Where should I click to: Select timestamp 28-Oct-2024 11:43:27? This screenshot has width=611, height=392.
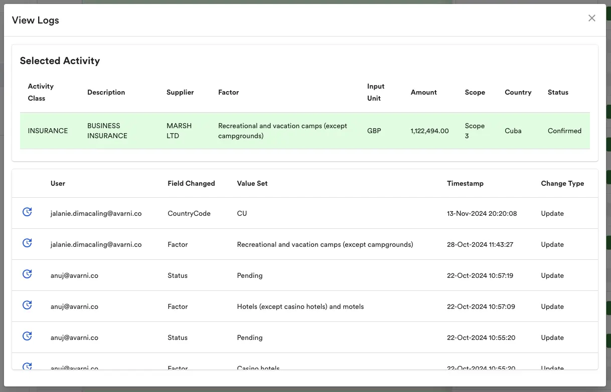[x=480, y=244]
